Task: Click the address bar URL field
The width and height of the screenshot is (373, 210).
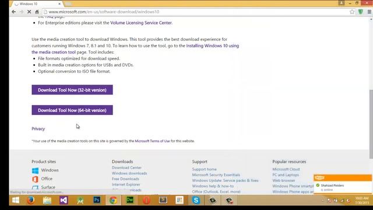Action: coord(195,12)
